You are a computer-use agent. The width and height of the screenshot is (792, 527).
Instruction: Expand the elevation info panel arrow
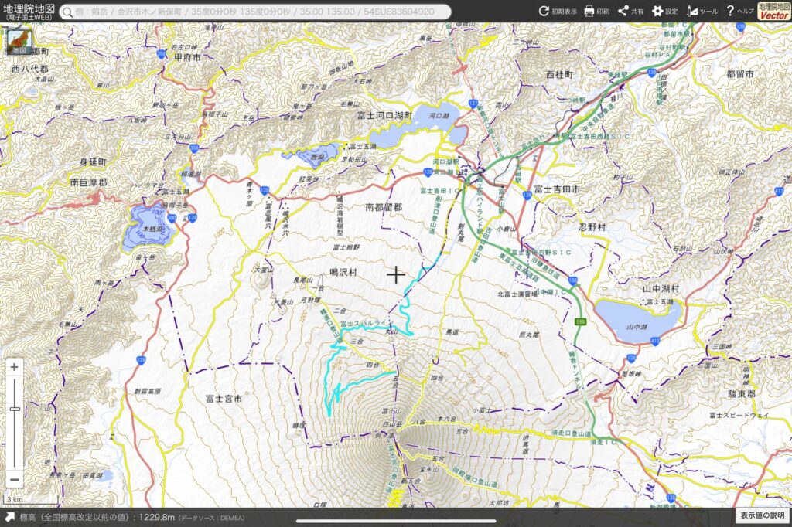[x=9, y=517]
